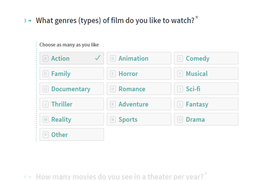Click the O key badge for Drama
The height and width of the screenshot is (180, 270).
180,119
